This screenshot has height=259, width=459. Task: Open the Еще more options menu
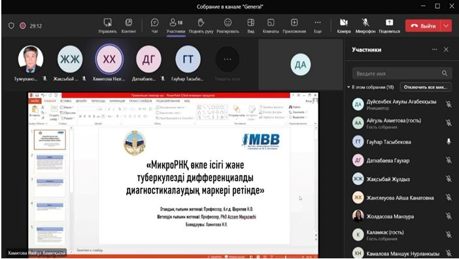click(318, 26)
